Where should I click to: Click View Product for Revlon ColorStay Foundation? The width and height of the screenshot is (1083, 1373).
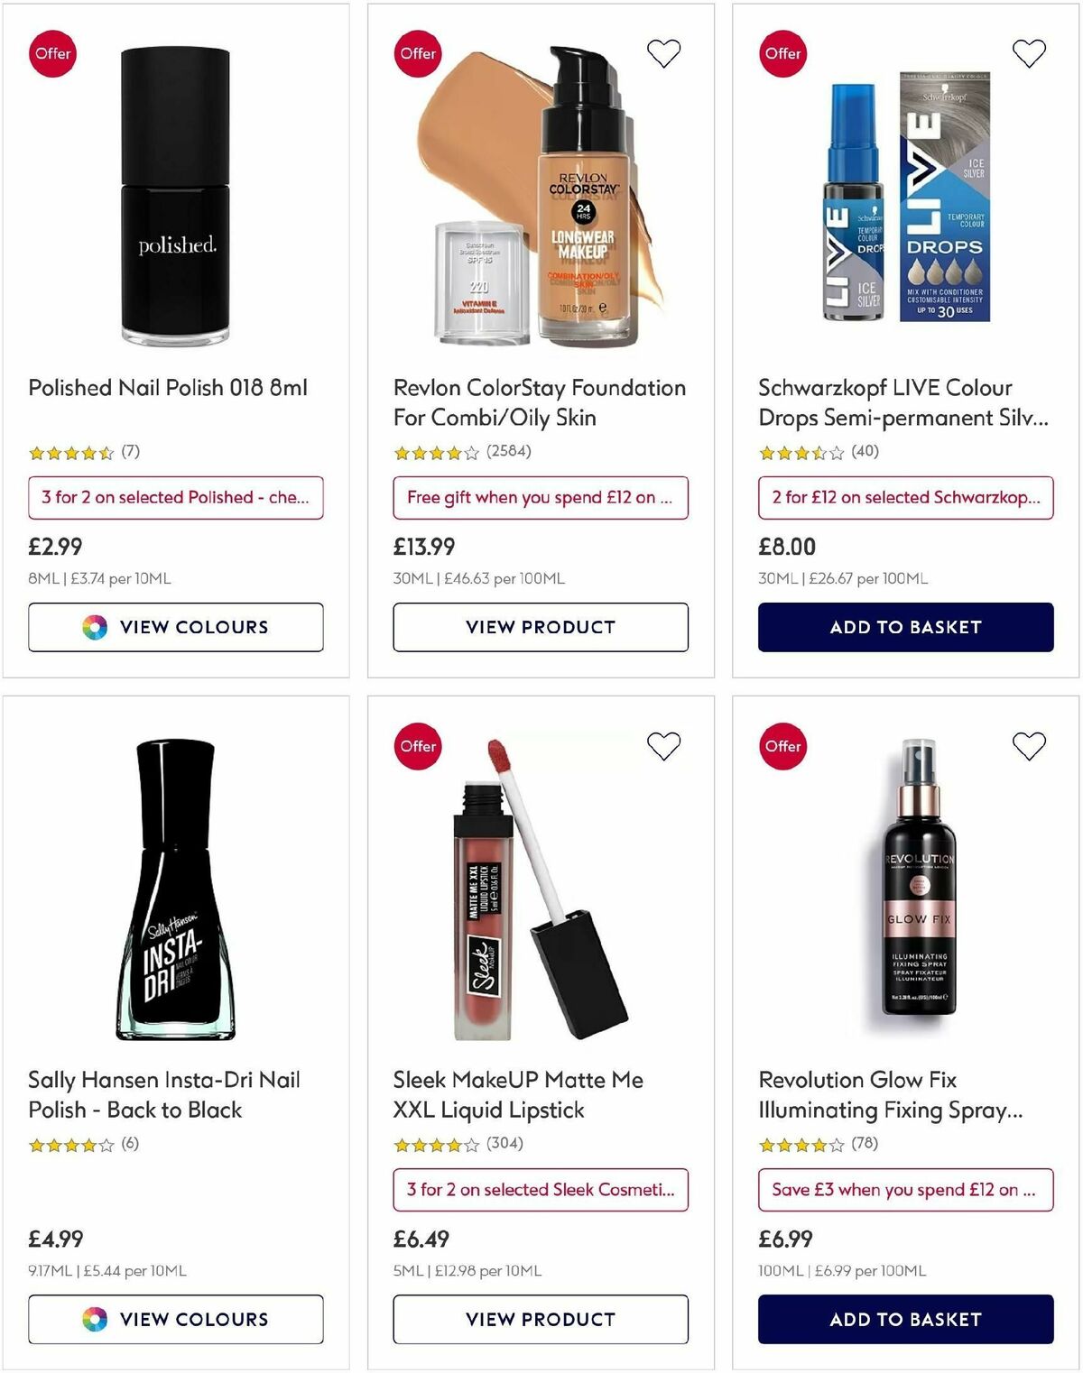click(541, 627)
